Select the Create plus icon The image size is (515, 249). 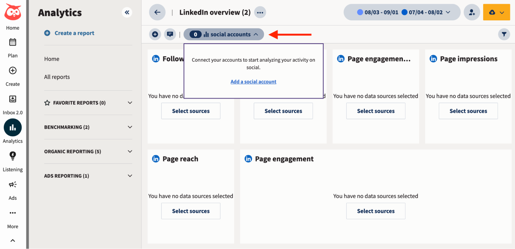(x=12, y=71)
